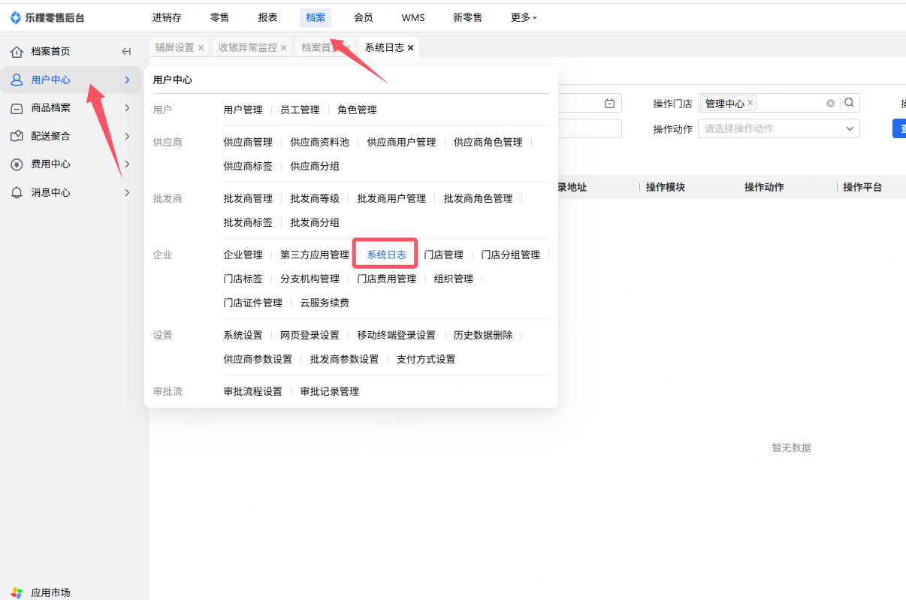The height and width of the screenshot is (600, 906).
Task: Open the highlighted 系统日志 link
Action: point(386,255)
